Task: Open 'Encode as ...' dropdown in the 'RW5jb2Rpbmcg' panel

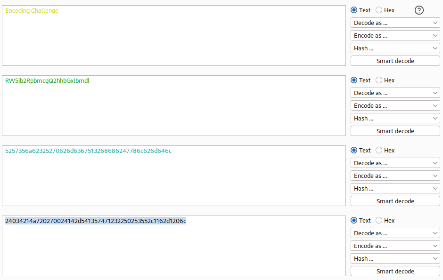Action: pyautogui.click(x=395, y=106)
